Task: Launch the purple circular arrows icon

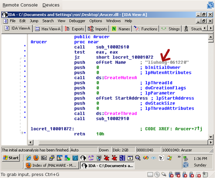Action: coord(91,158)
